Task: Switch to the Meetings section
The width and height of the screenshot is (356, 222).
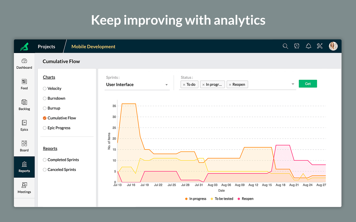Action: pos(24,188)
